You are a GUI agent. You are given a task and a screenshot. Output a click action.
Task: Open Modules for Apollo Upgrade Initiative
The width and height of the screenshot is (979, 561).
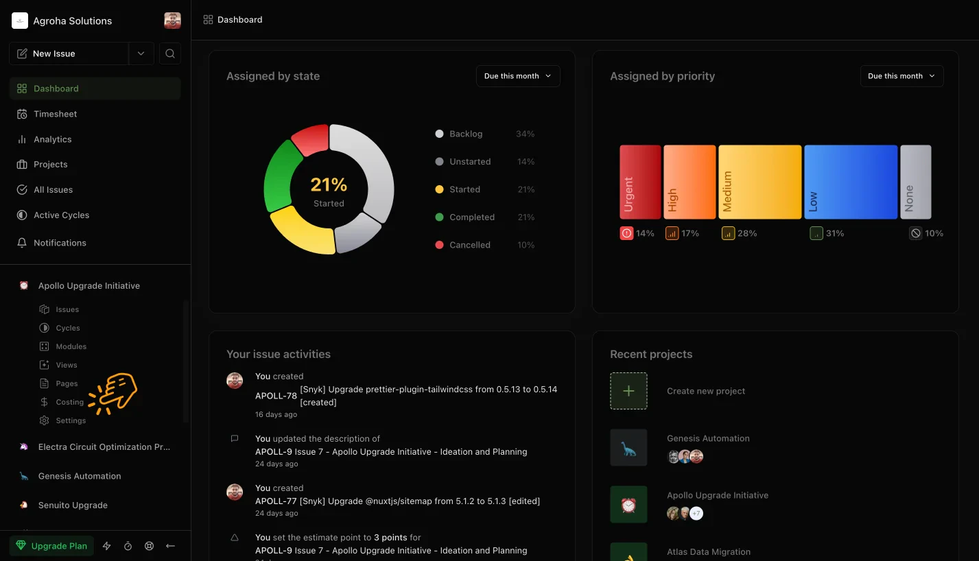pos(71,346)
